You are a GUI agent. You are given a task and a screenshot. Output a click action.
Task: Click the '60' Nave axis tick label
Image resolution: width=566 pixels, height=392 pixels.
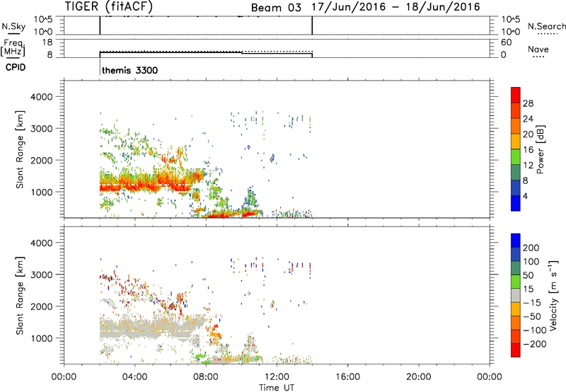point(507,42)
